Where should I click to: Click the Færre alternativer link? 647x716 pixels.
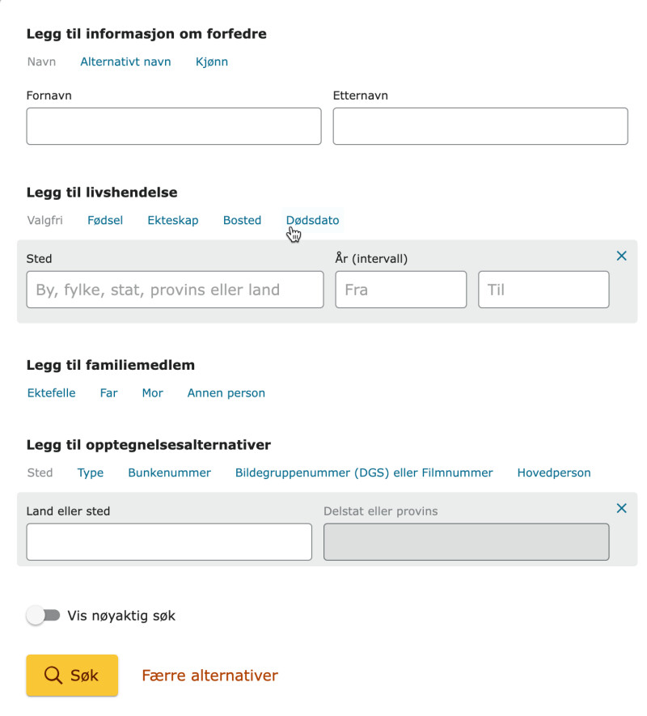210,676
